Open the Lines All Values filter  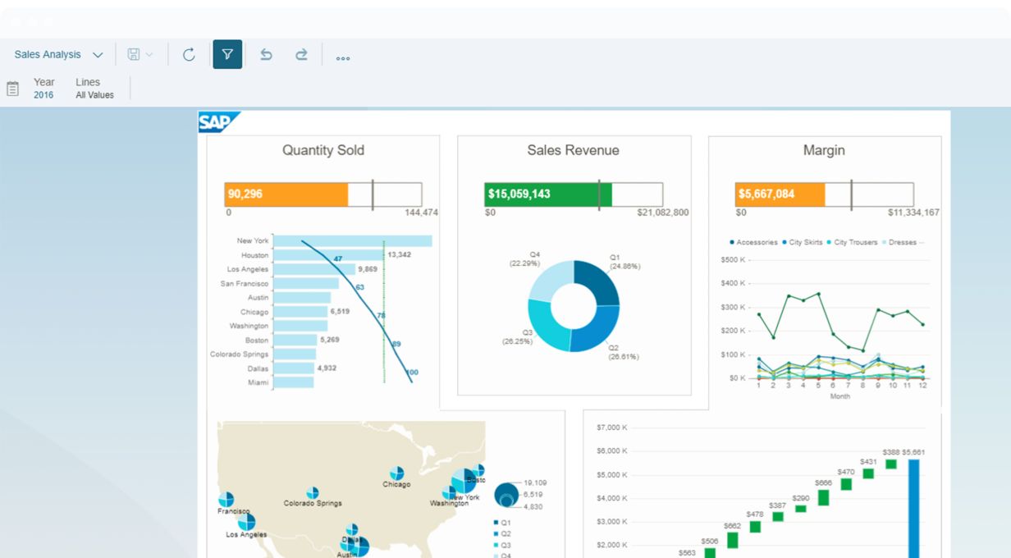[x=94, y=89]
